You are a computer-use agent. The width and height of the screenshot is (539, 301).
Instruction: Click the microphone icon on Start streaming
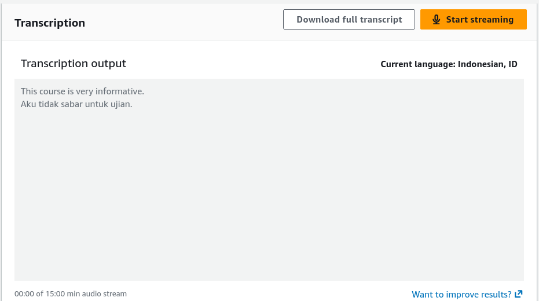click(436, 20)
